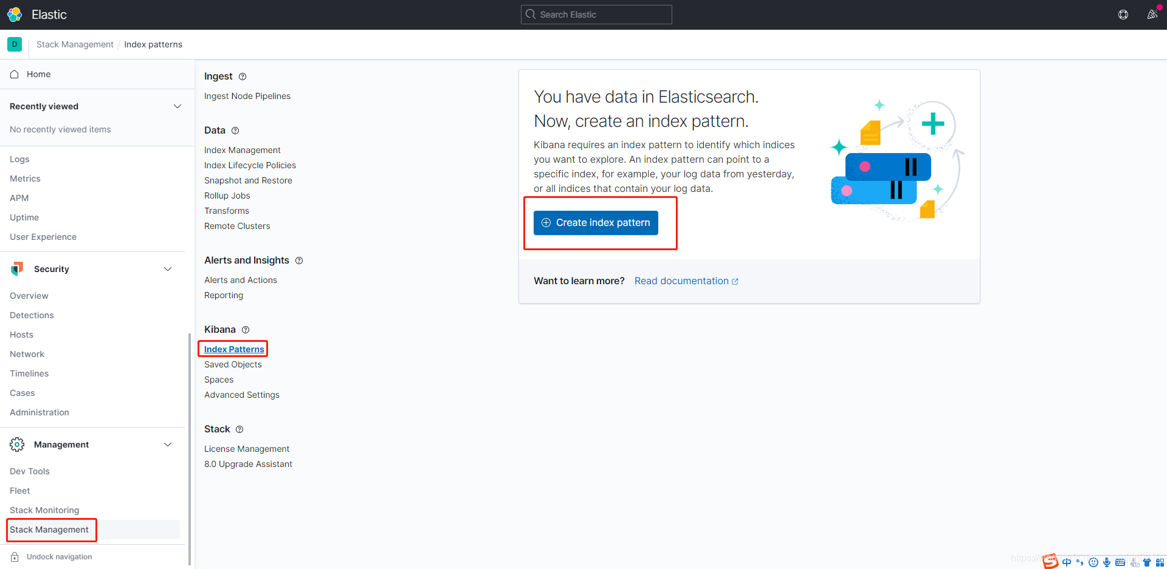This screenshot has width=1167, height=569.
Task: Open License Management
Action: tap(247, 449)
